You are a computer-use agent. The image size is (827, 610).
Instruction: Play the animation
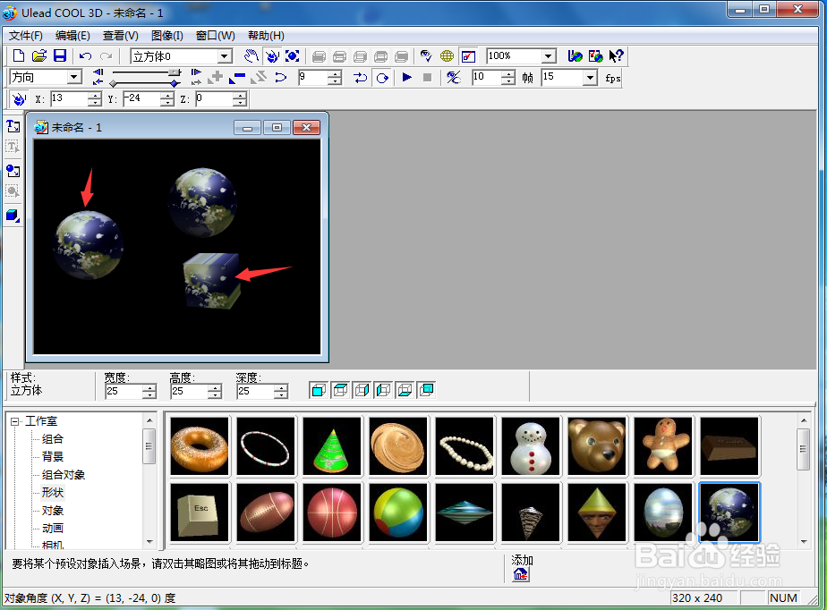click(406, 78)
